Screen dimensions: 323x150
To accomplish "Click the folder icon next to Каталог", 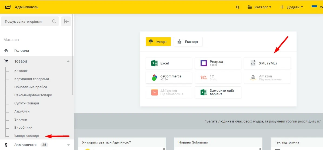I will [x=250, y=7].
